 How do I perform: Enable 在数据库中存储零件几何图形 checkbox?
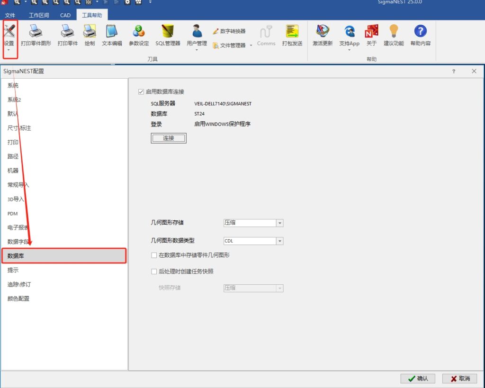coord(154,255)
